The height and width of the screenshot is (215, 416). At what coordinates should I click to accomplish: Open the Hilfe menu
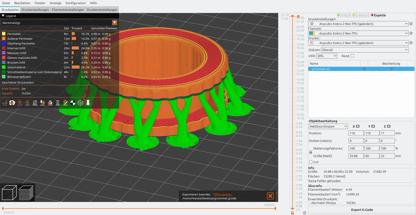click(93, 3)
